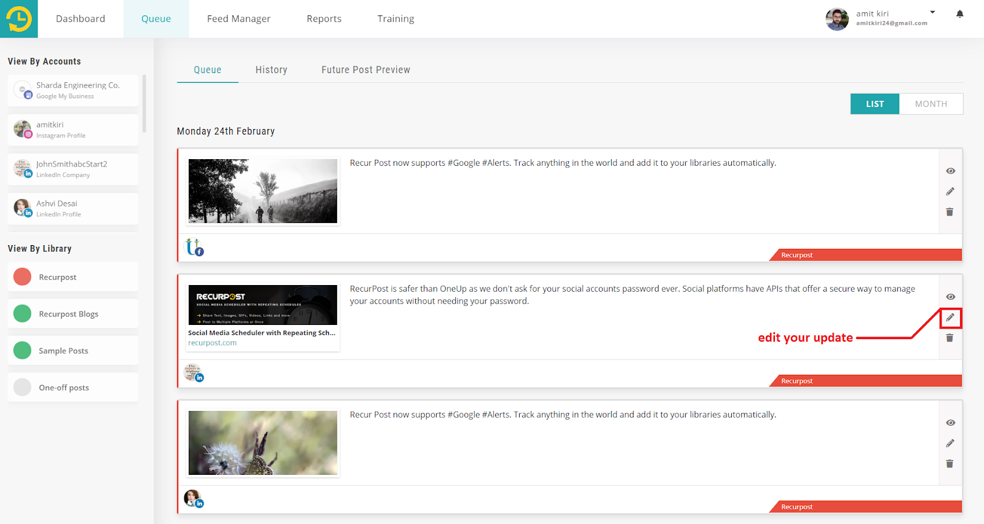The image size is (984, 524).
Task: Click the amitkiri24@gmail.com email text
Action: pos(892,23)
